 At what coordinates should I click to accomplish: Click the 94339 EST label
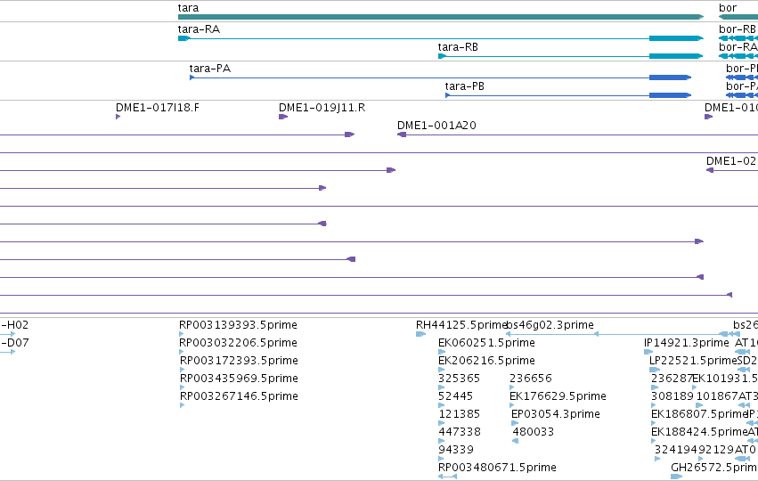coord(456,450)
